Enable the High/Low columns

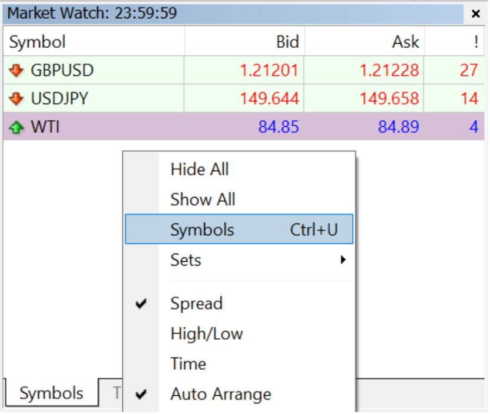point(206,334)
